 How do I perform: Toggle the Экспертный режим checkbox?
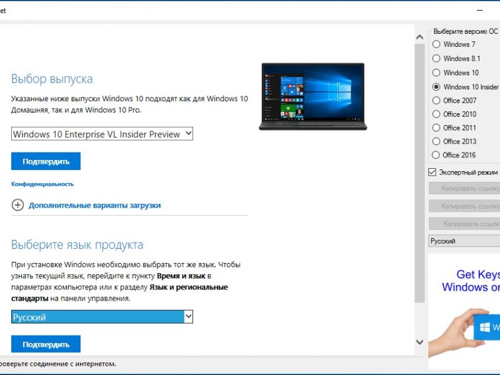[x=432, y=172]
